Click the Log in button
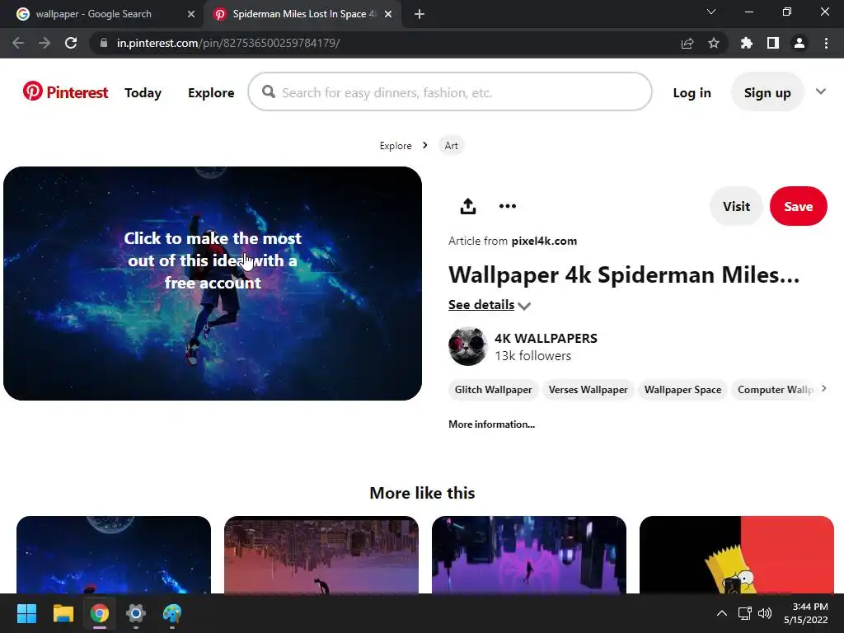The image size is (844, 633). pyautogui.click(x=692, y=92)
